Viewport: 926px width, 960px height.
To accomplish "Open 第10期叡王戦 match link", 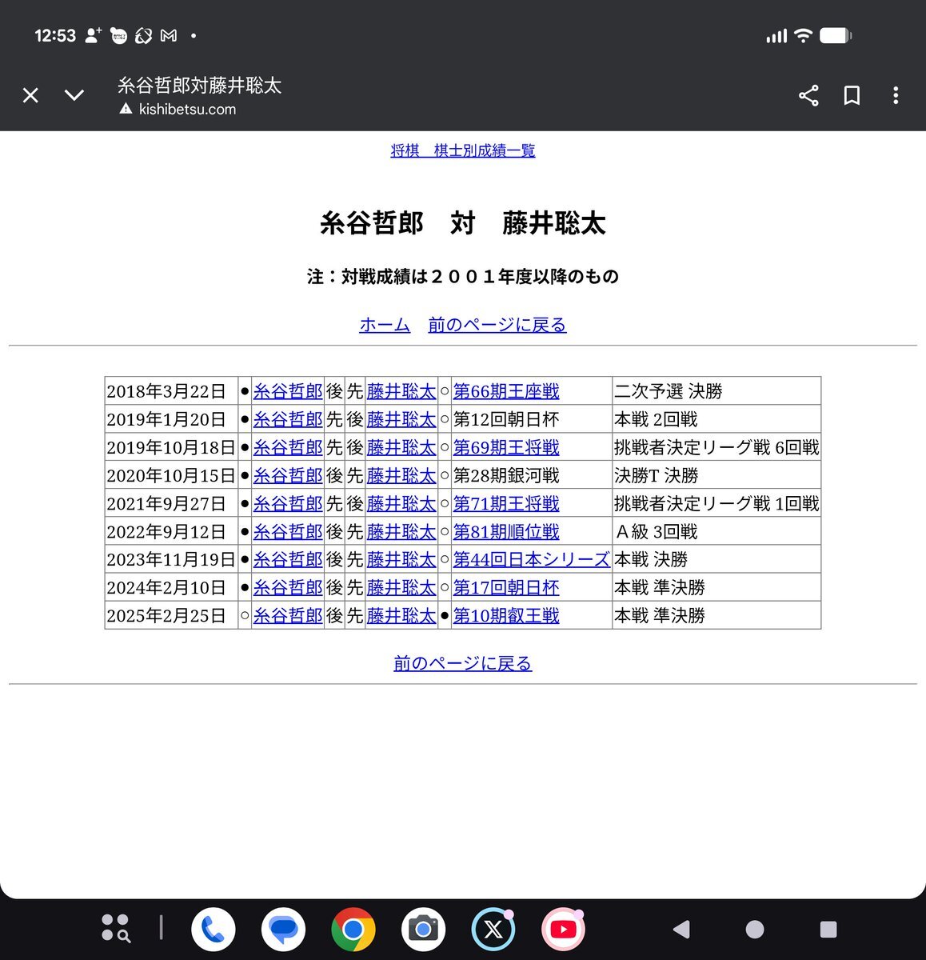I will coord(506,616).
